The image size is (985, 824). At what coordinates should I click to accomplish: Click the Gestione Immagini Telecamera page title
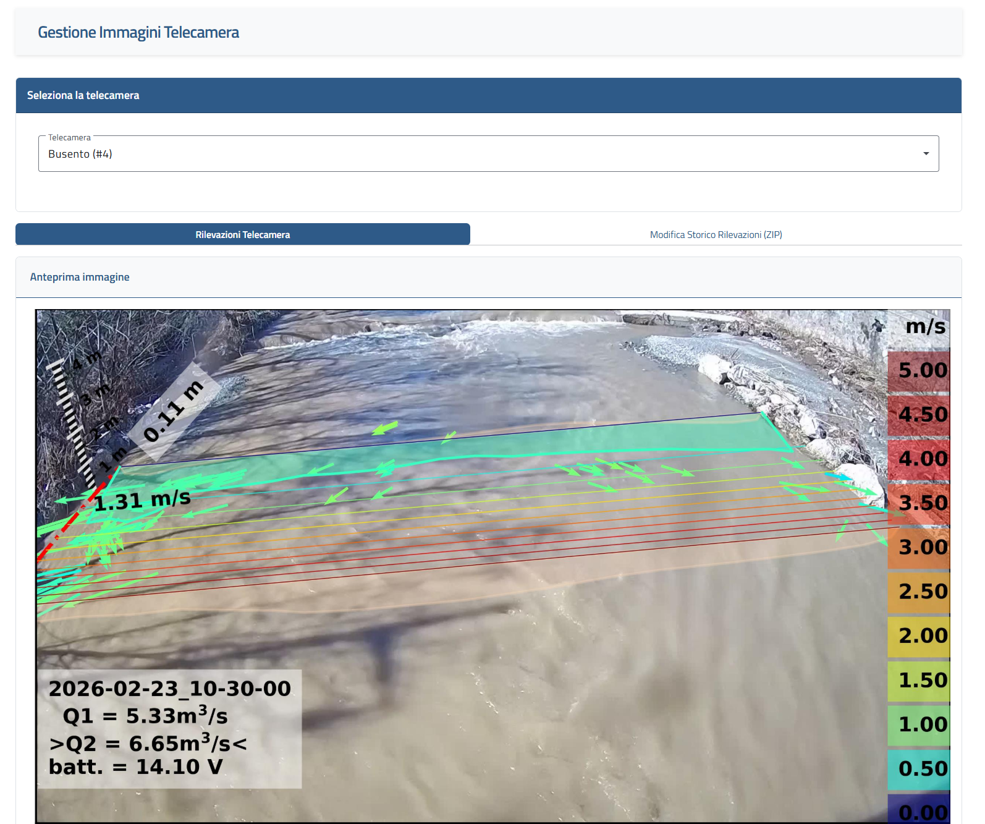click(138, 32)
